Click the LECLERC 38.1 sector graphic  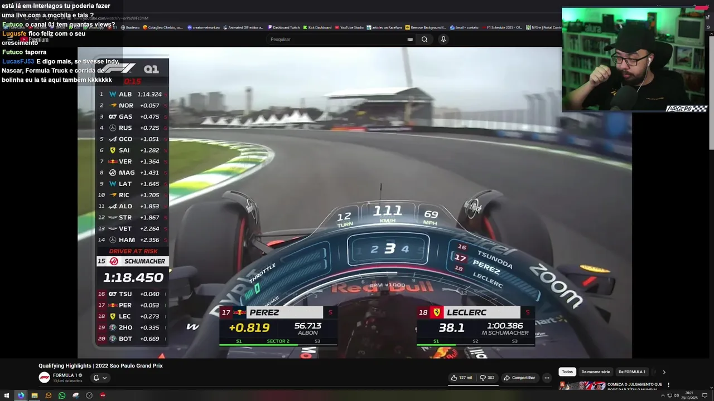(x=476, y=326)
